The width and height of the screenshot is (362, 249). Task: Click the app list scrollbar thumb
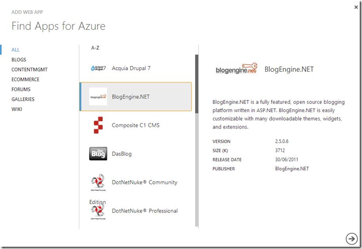pyautogui.click(x=197, y=84)
